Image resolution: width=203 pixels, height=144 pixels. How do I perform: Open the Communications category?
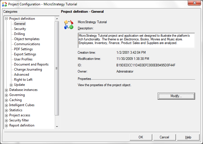[27, 44]
